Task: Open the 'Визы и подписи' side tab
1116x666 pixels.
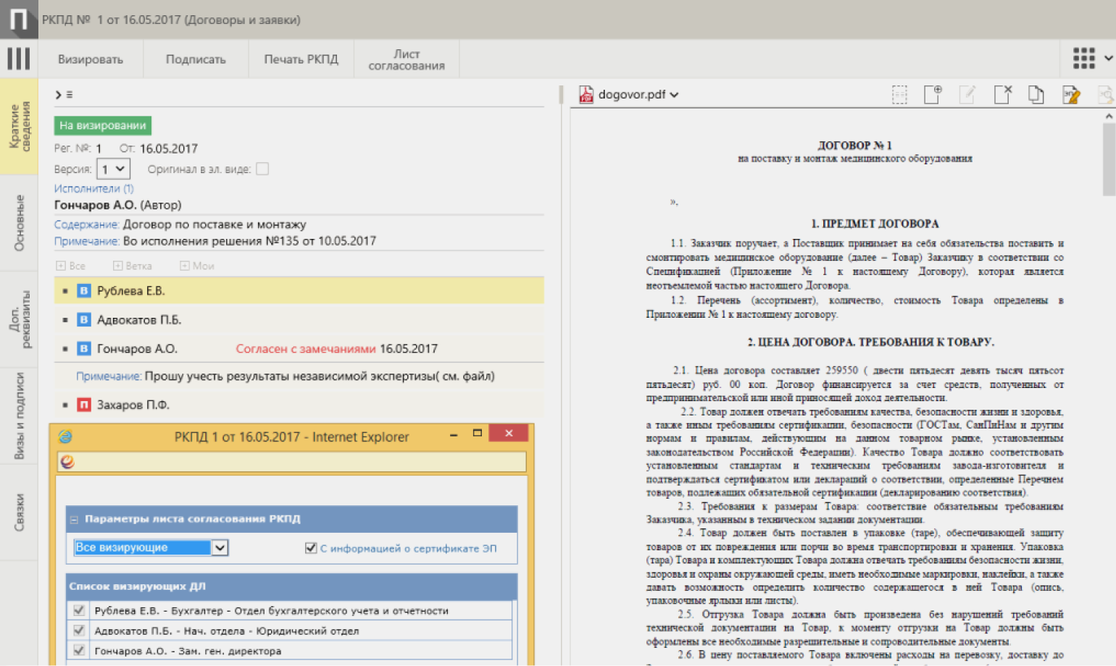Action: pyautogui.click(x=20, y=416)
